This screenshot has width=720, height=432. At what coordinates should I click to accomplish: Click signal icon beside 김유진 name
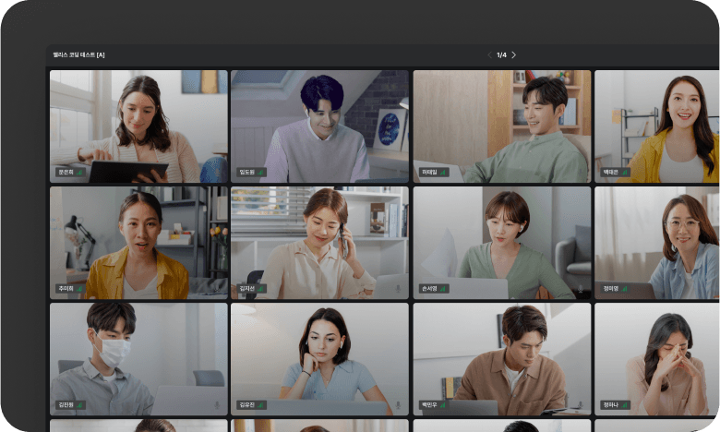tap(260, 404)
